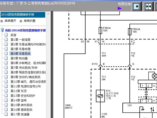Open the root node 当前:2016款别克君越维修手册
This screenshot has height=118, width=157.
25,30
